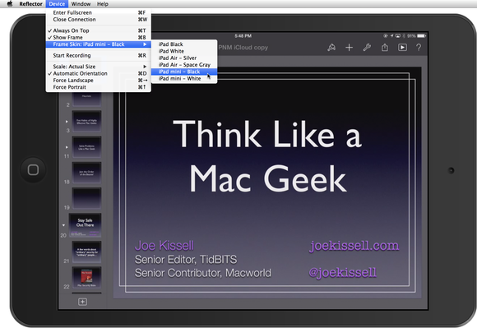
Task: Expand slide 11 group disclosure triangle
Action: 67,147
